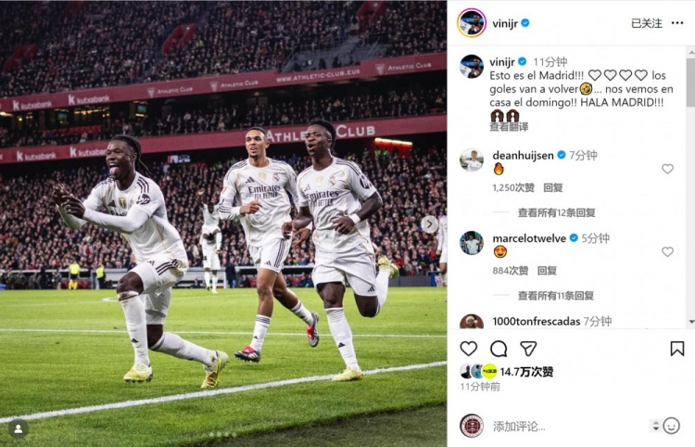Like the post with the heart icon

pos(469,349)
